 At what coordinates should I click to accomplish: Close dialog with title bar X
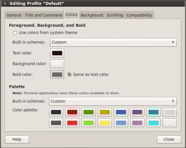click(5, 3)
